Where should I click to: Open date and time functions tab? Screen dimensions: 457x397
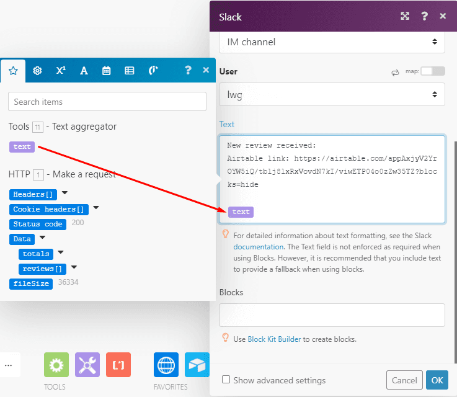click(x=107, y=71)
